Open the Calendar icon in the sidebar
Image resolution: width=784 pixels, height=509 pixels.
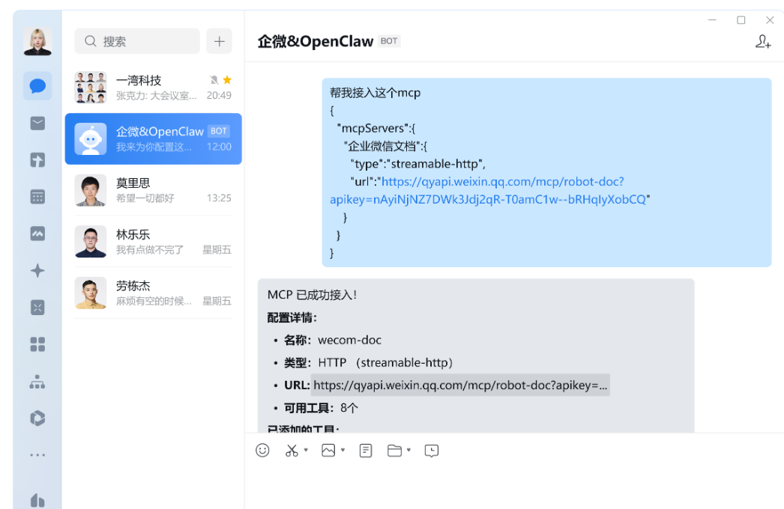tap(37, 196)
